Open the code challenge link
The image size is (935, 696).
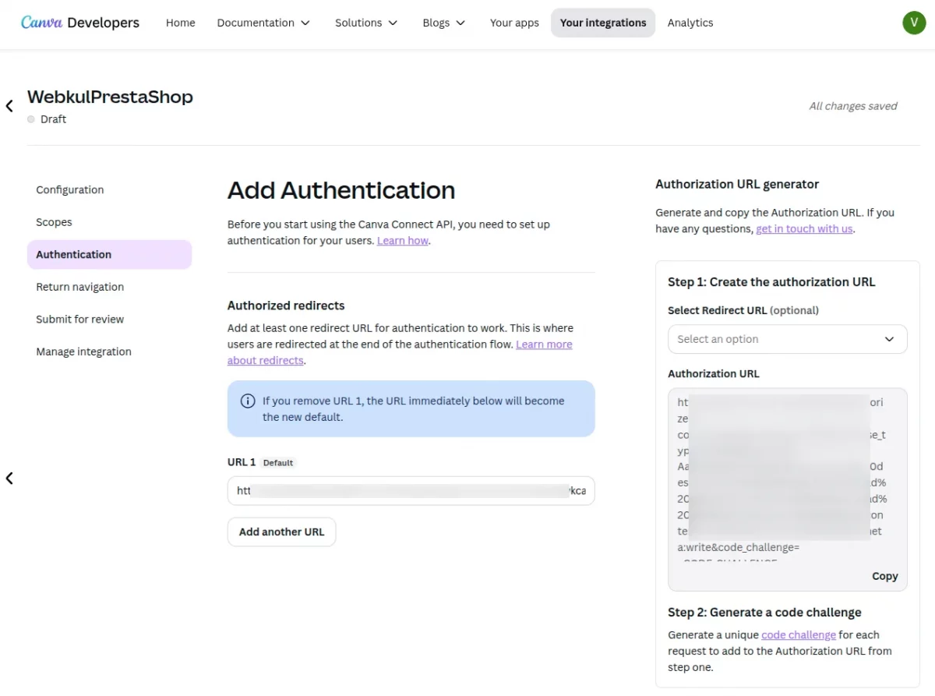pos(799,635)
